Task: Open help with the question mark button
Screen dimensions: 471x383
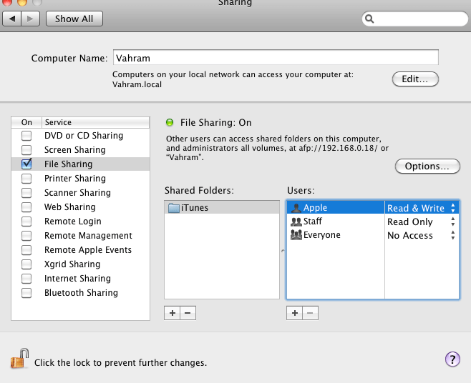Action: (x=452, y=359)
